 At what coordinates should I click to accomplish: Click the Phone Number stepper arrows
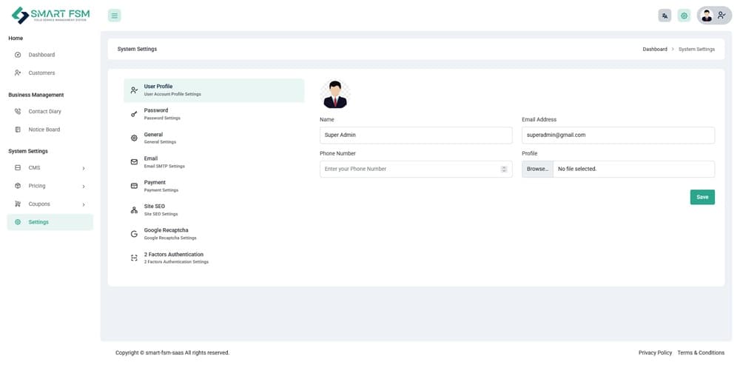coord(504,169)
